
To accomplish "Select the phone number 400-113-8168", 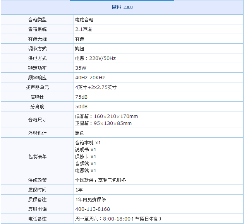I will 93,209.
